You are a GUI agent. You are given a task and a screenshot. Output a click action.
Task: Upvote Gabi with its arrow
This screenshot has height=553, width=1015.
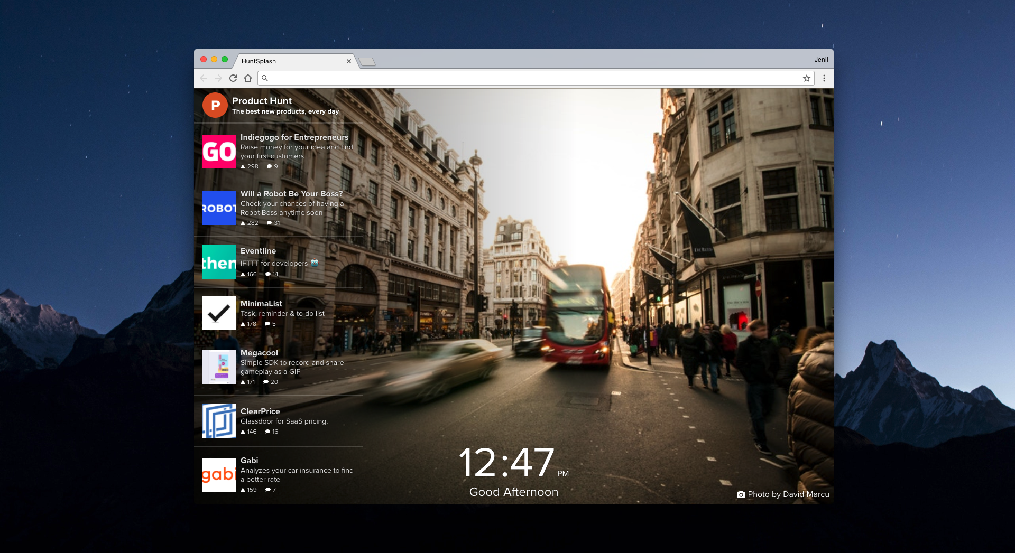pos(243,490)
